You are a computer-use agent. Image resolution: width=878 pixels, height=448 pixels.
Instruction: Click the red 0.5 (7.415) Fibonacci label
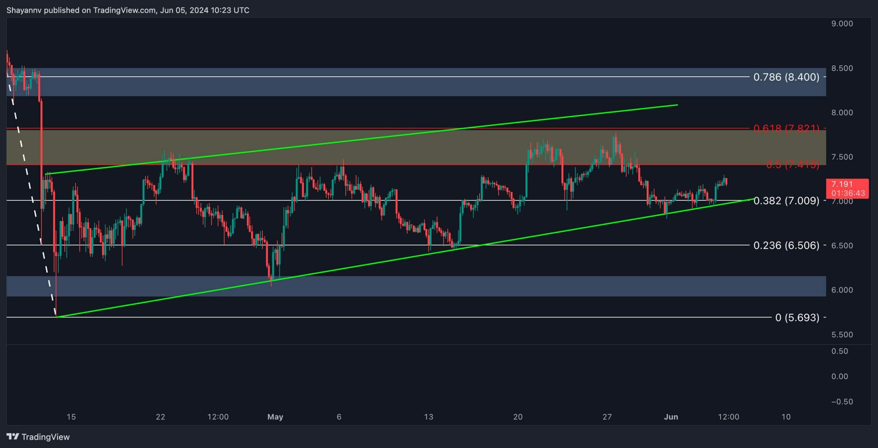tap(792, 165)
